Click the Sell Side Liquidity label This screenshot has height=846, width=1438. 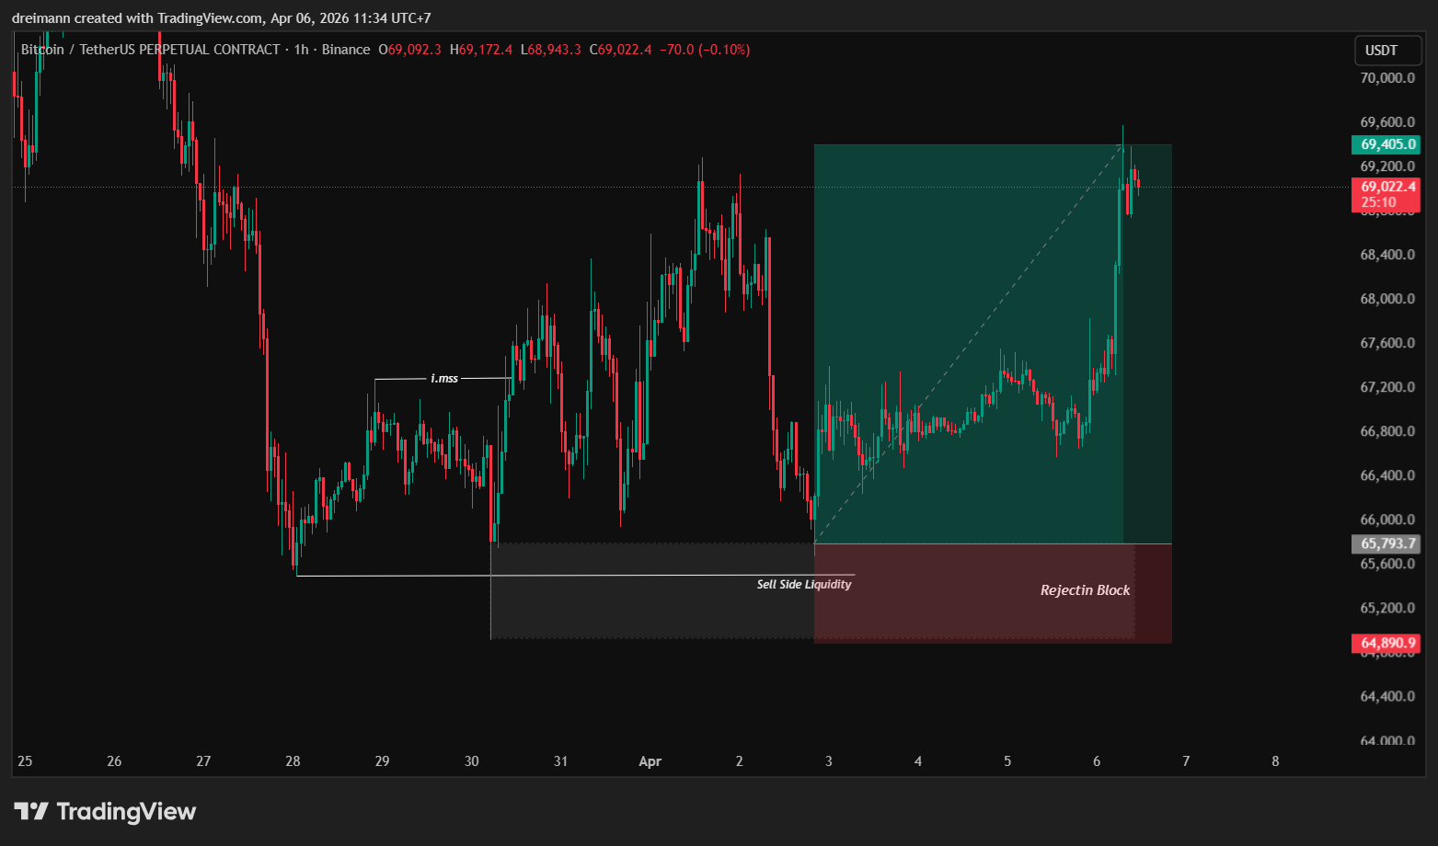(803, 584)
